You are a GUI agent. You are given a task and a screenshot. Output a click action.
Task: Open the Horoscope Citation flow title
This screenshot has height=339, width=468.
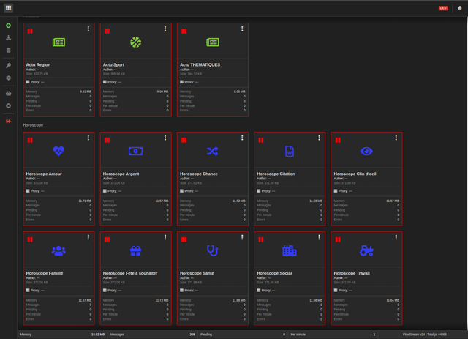(x=276, y=174)
